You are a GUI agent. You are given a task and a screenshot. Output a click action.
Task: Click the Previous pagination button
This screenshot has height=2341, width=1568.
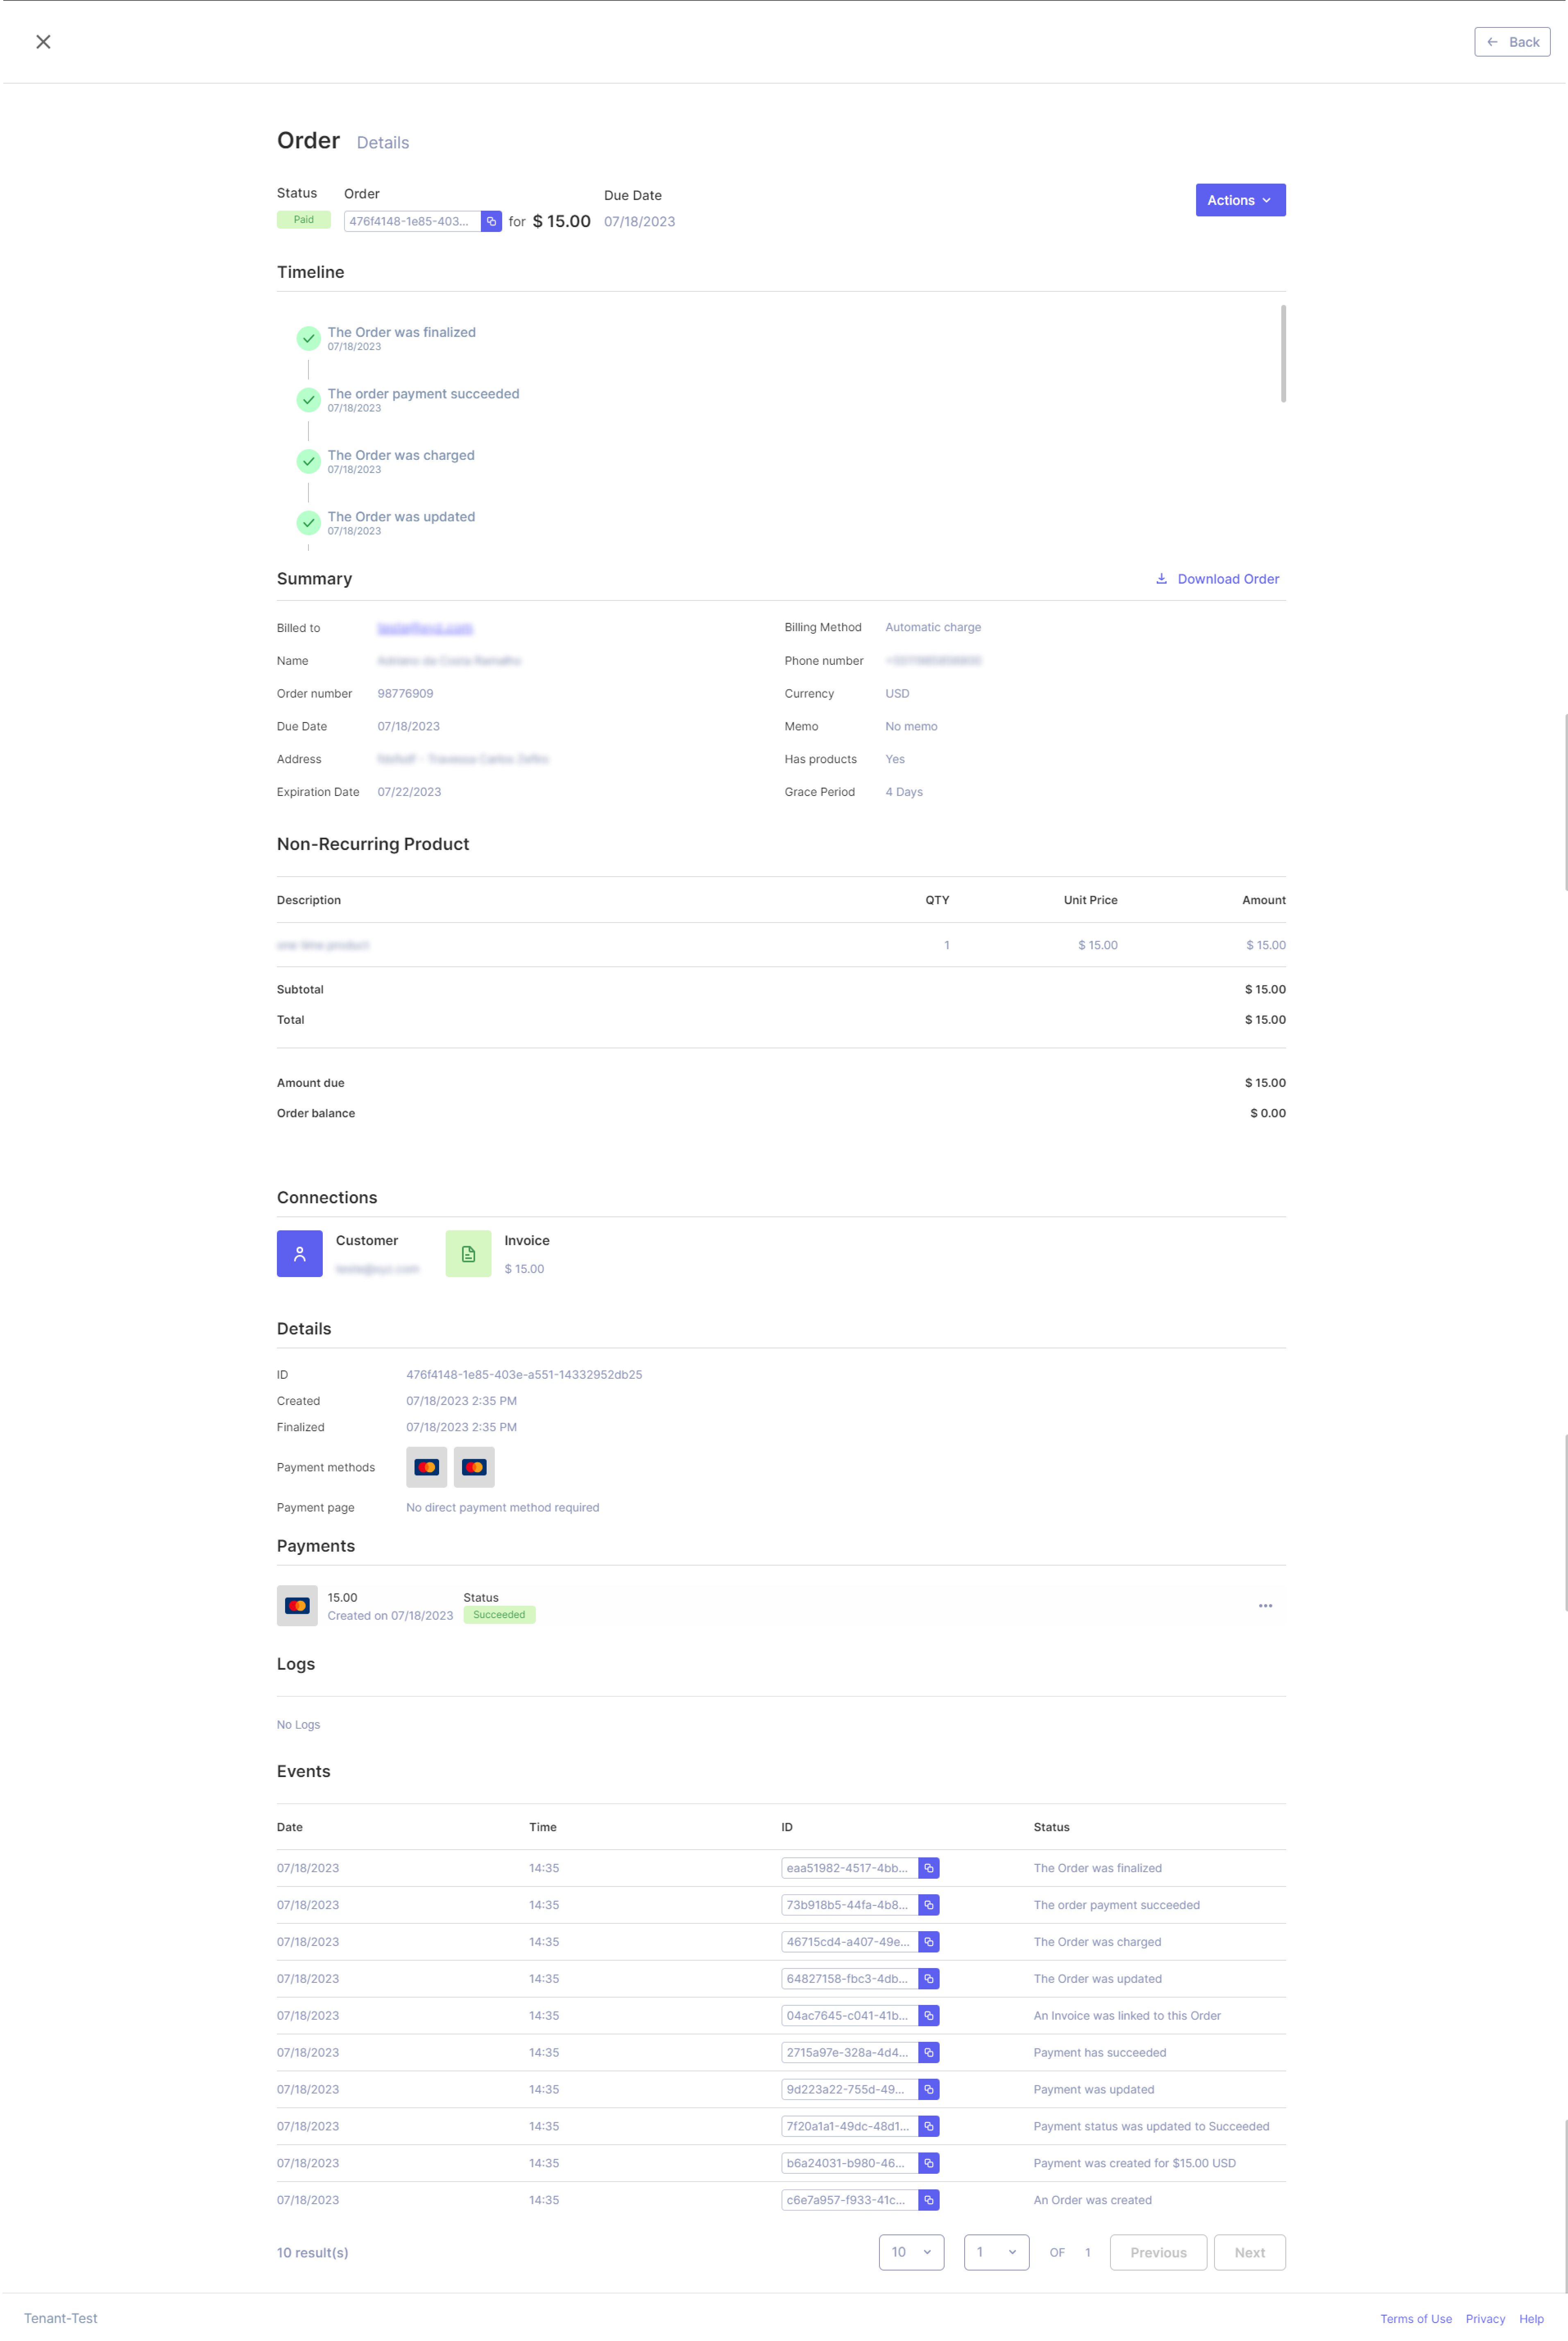coord(1158,2252)
